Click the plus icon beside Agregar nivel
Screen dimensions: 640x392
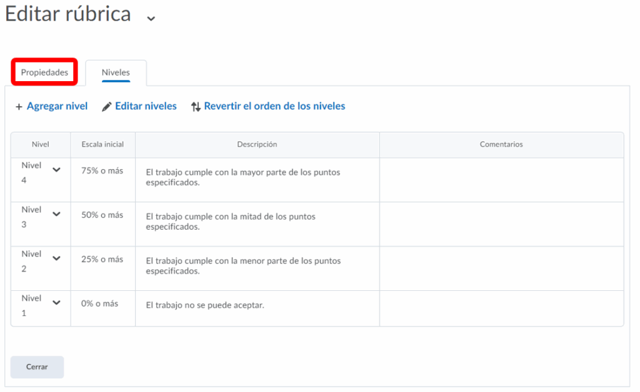[x=19, y=107]
